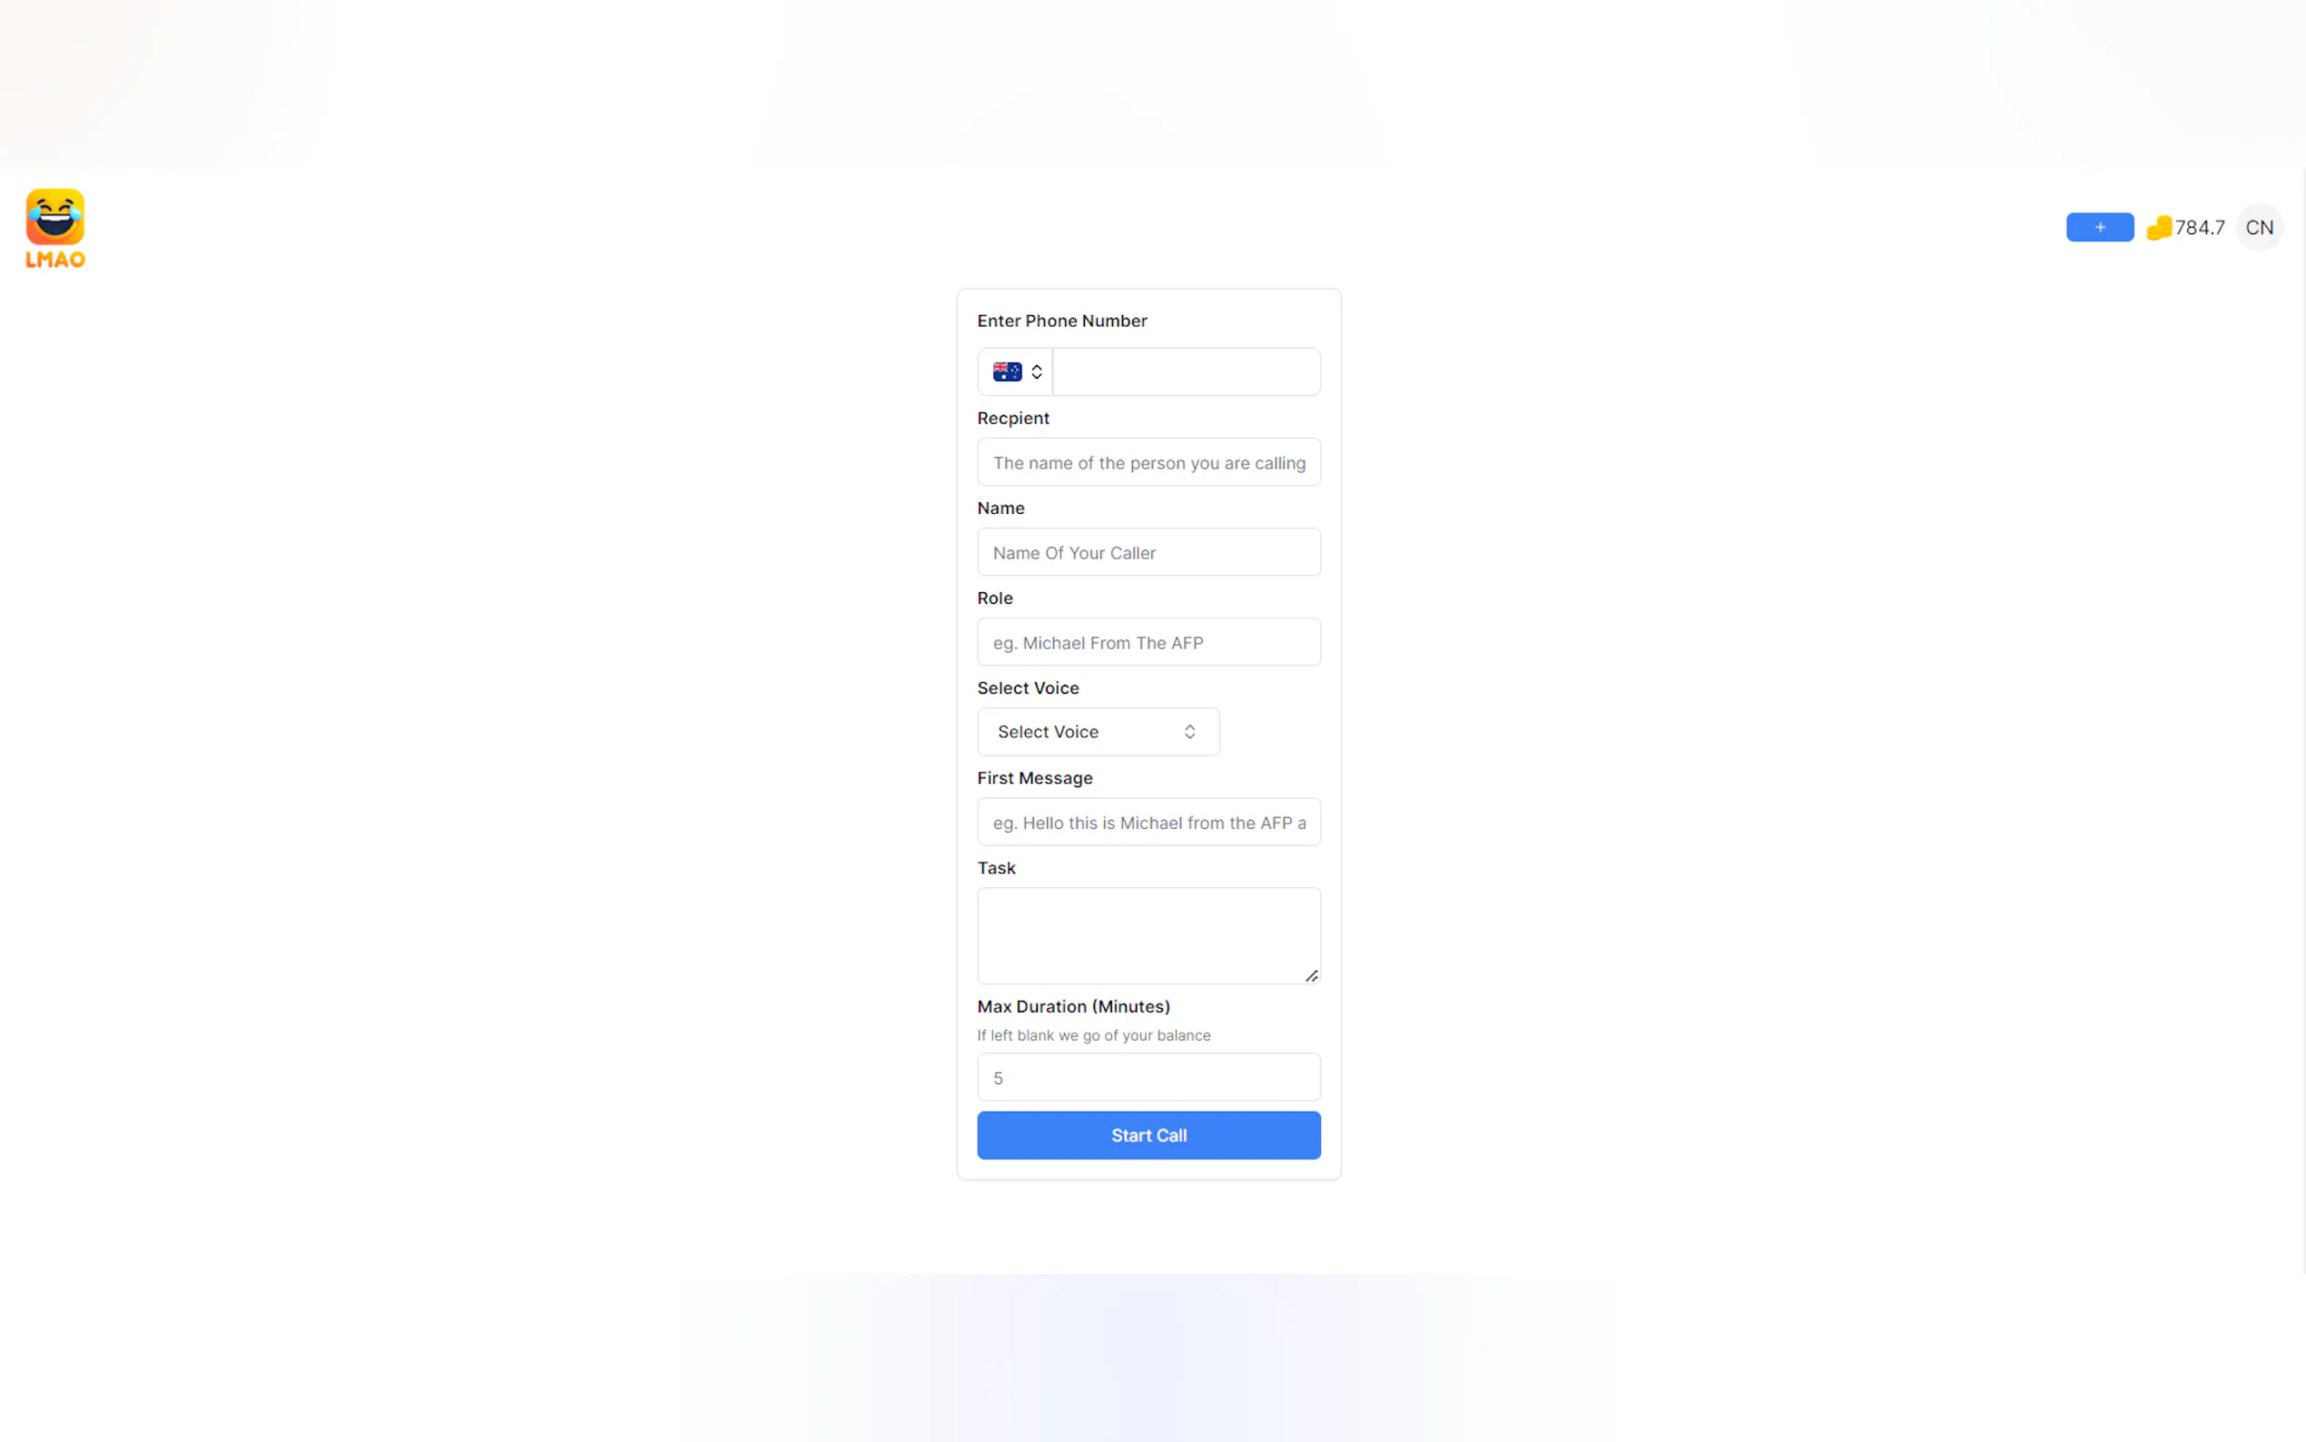Click the Enter Phone Number label
Image resolution: width=2306 pixels, height=1442 pixels.
tap(1062, 321)
